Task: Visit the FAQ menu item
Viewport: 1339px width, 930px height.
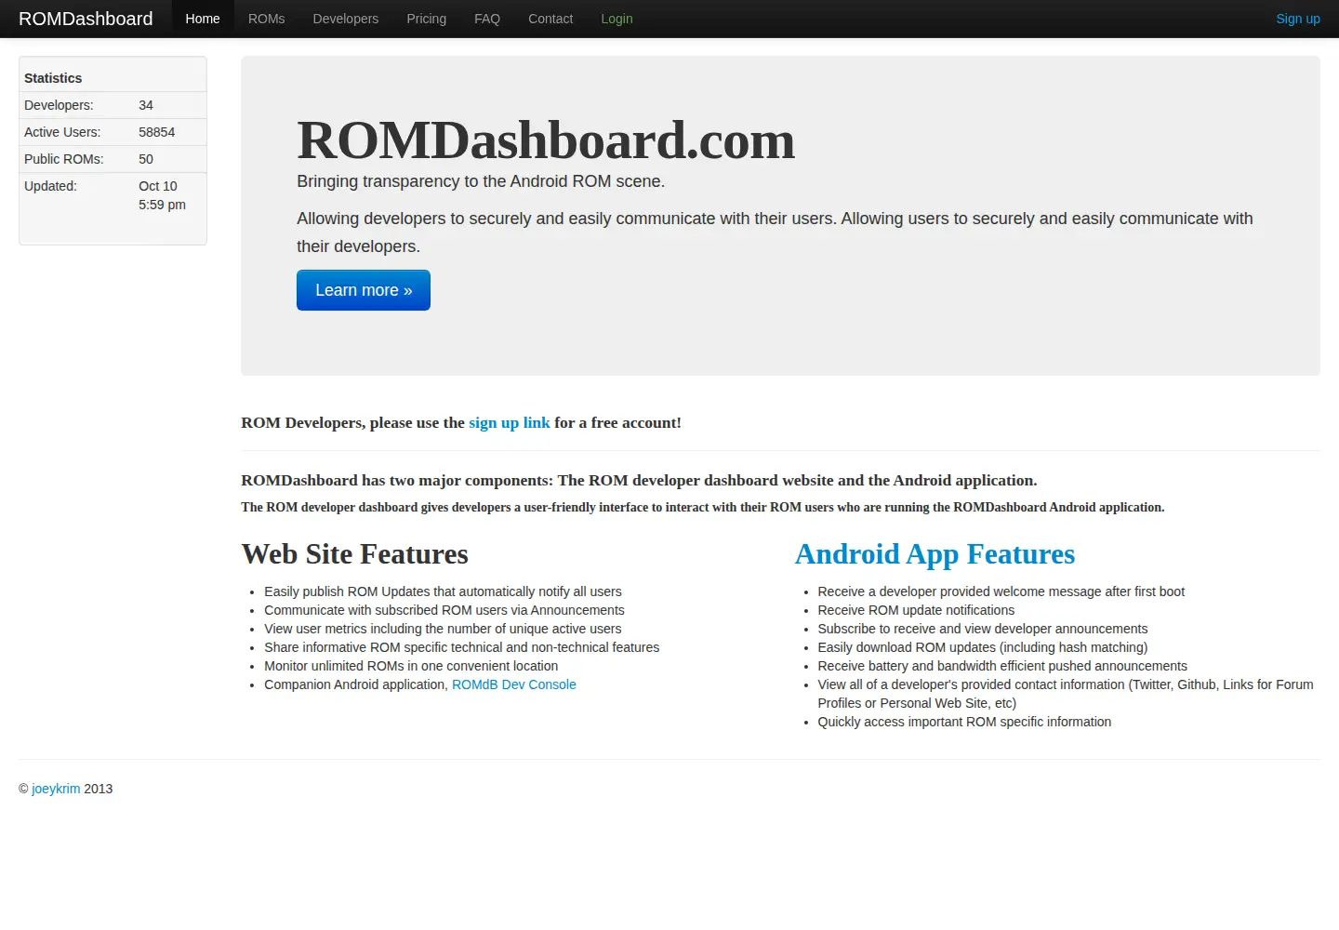Action: click(x=487, y=19)
